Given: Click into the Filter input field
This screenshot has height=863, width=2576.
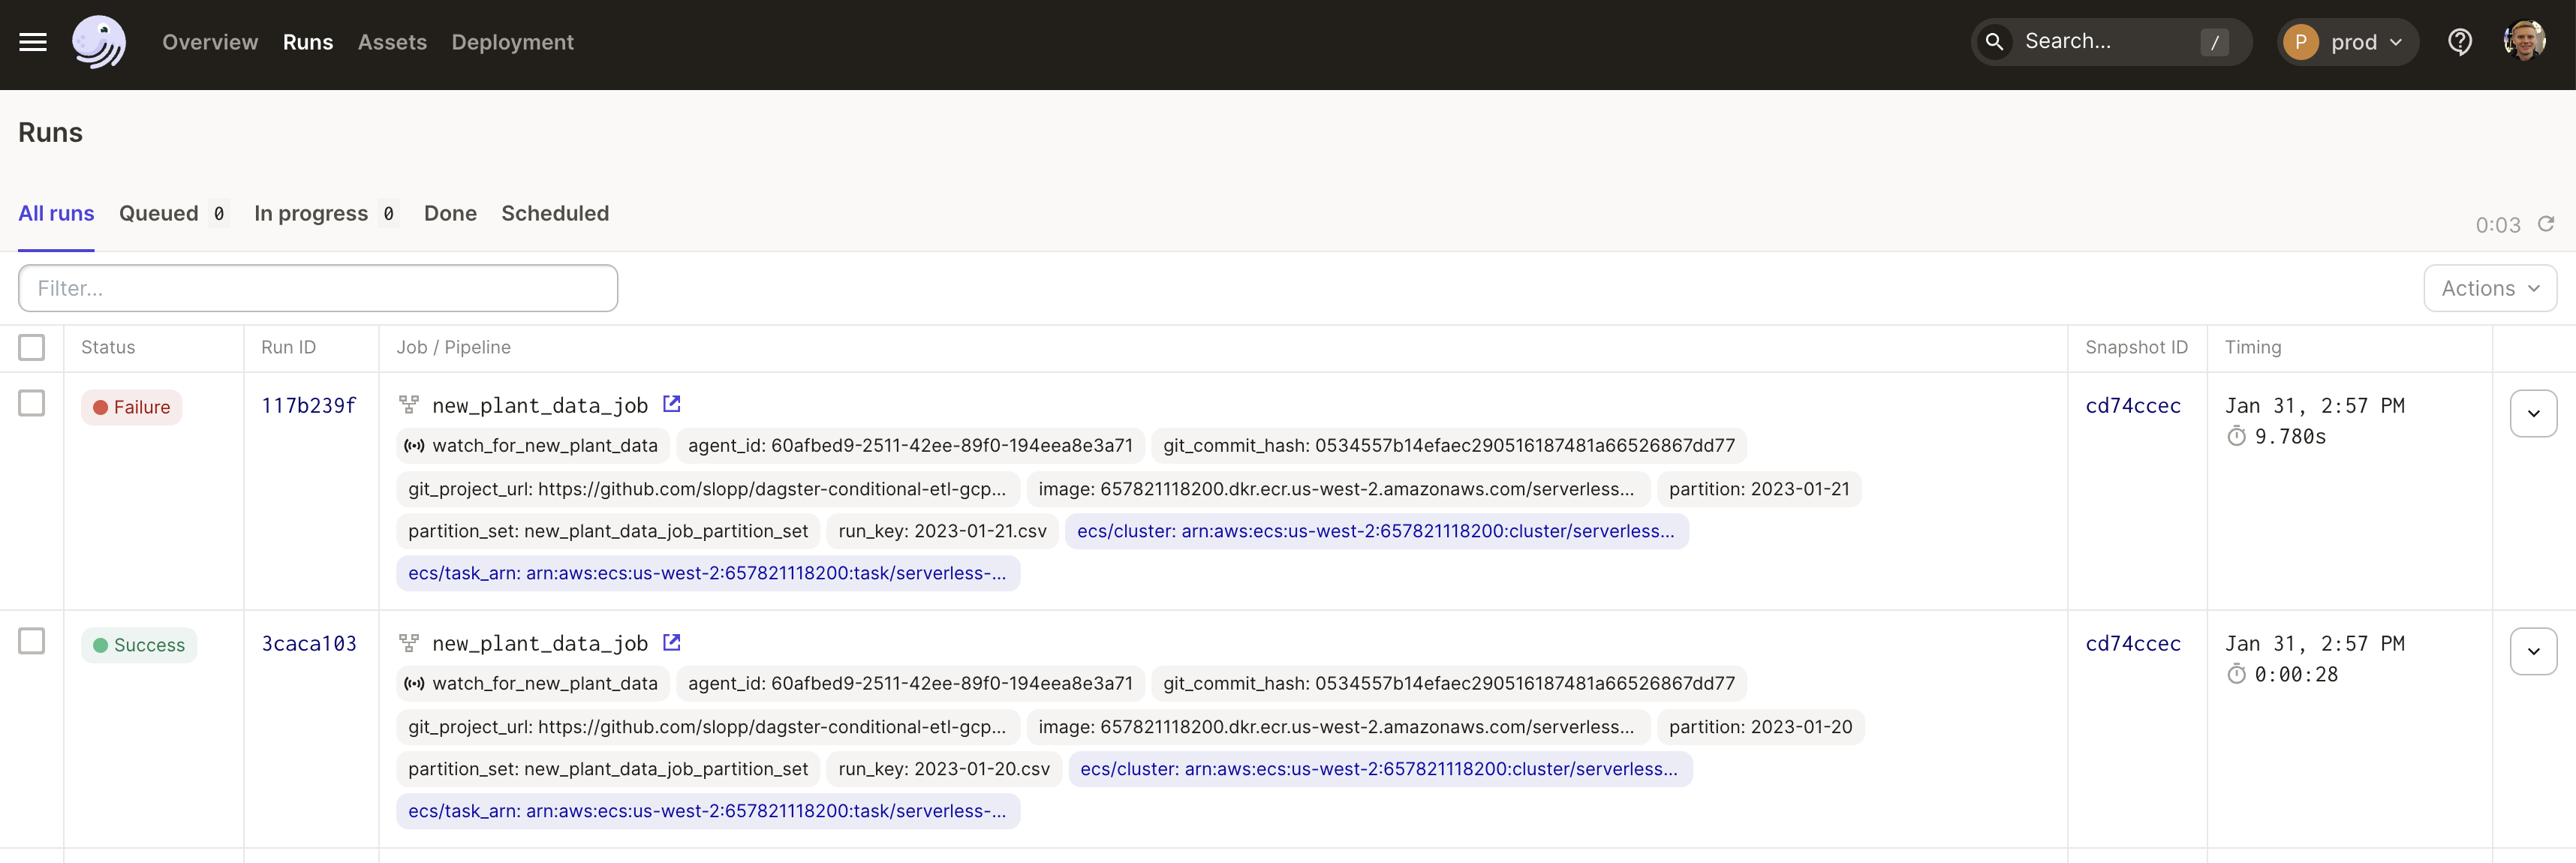Looking at the screenshot, I should 318,288.
